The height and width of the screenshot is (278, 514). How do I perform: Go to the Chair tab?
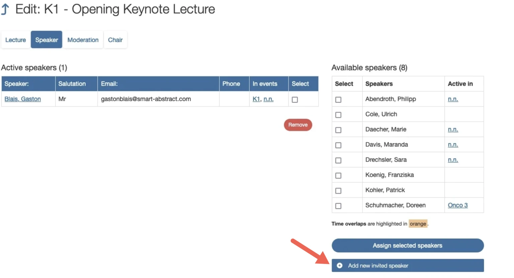coord(115,40)
